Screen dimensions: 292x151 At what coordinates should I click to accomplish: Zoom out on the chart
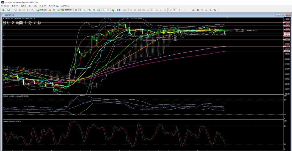coord(94,10)
